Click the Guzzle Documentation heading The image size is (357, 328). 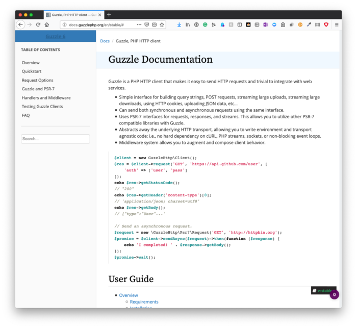pos(160,60)
